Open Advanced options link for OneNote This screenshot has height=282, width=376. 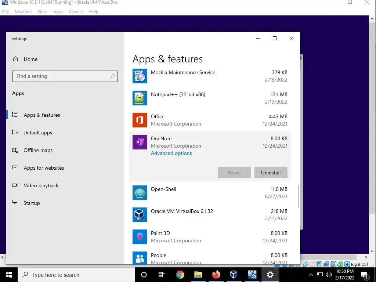(x=171, y=153)
